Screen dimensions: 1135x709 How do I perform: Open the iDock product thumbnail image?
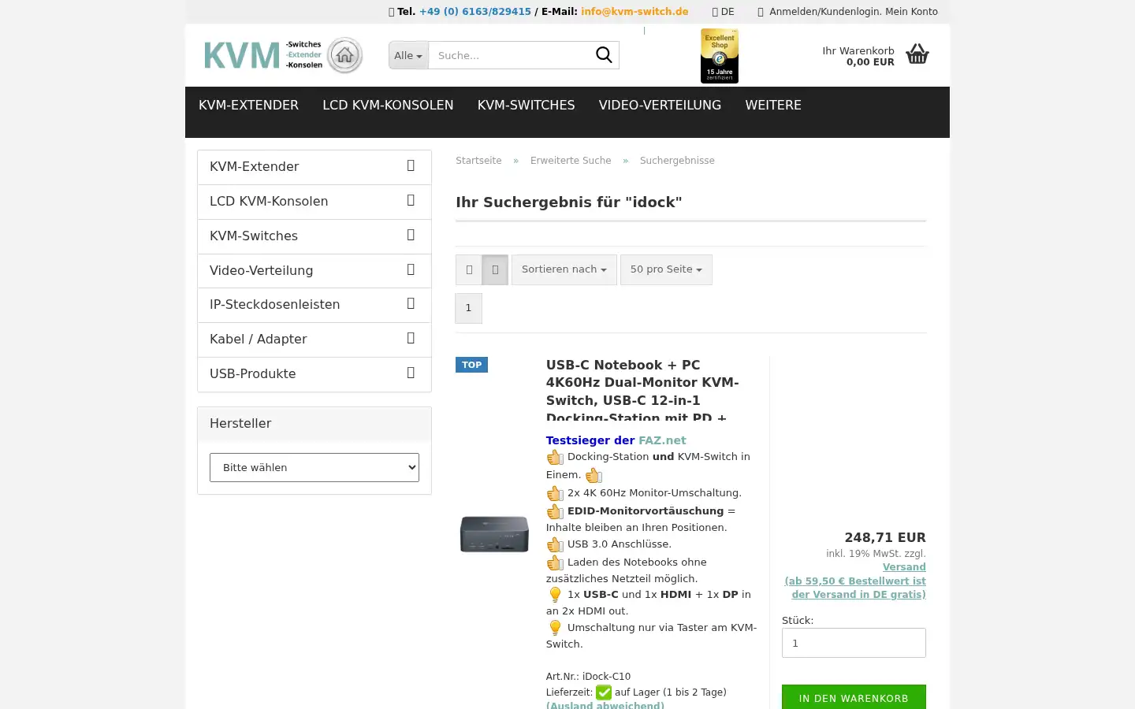[494, 534]
